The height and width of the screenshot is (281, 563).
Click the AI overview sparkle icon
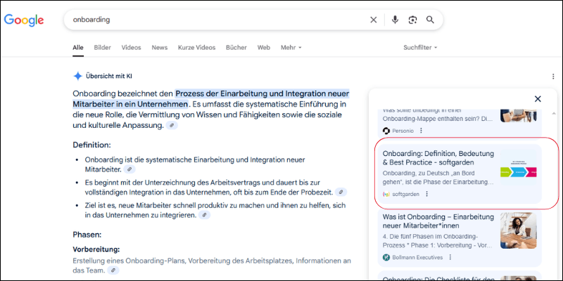click(77, 76)
